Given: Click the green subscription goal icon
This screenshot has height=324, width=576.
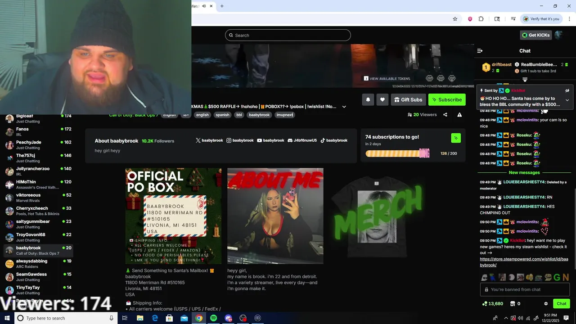Looking at the screenshot, I should [455, 138].
